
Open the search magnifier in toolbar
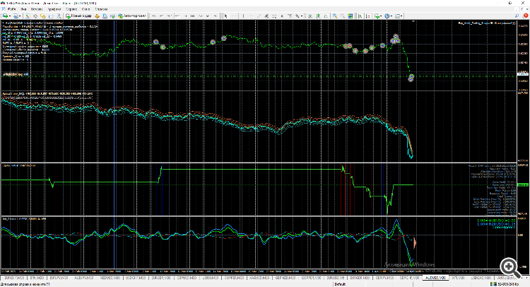pos(517,16)
